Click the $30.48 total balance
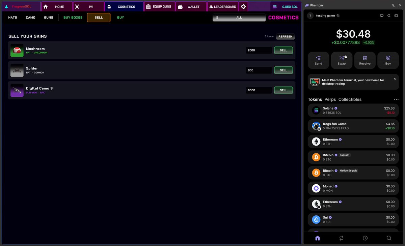Screen dimensions: 405x246 [353, 34]
